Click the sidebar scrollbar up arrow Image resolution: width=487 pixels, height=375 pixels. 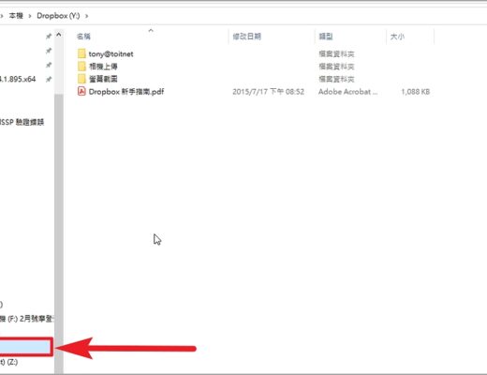point(59,35)
